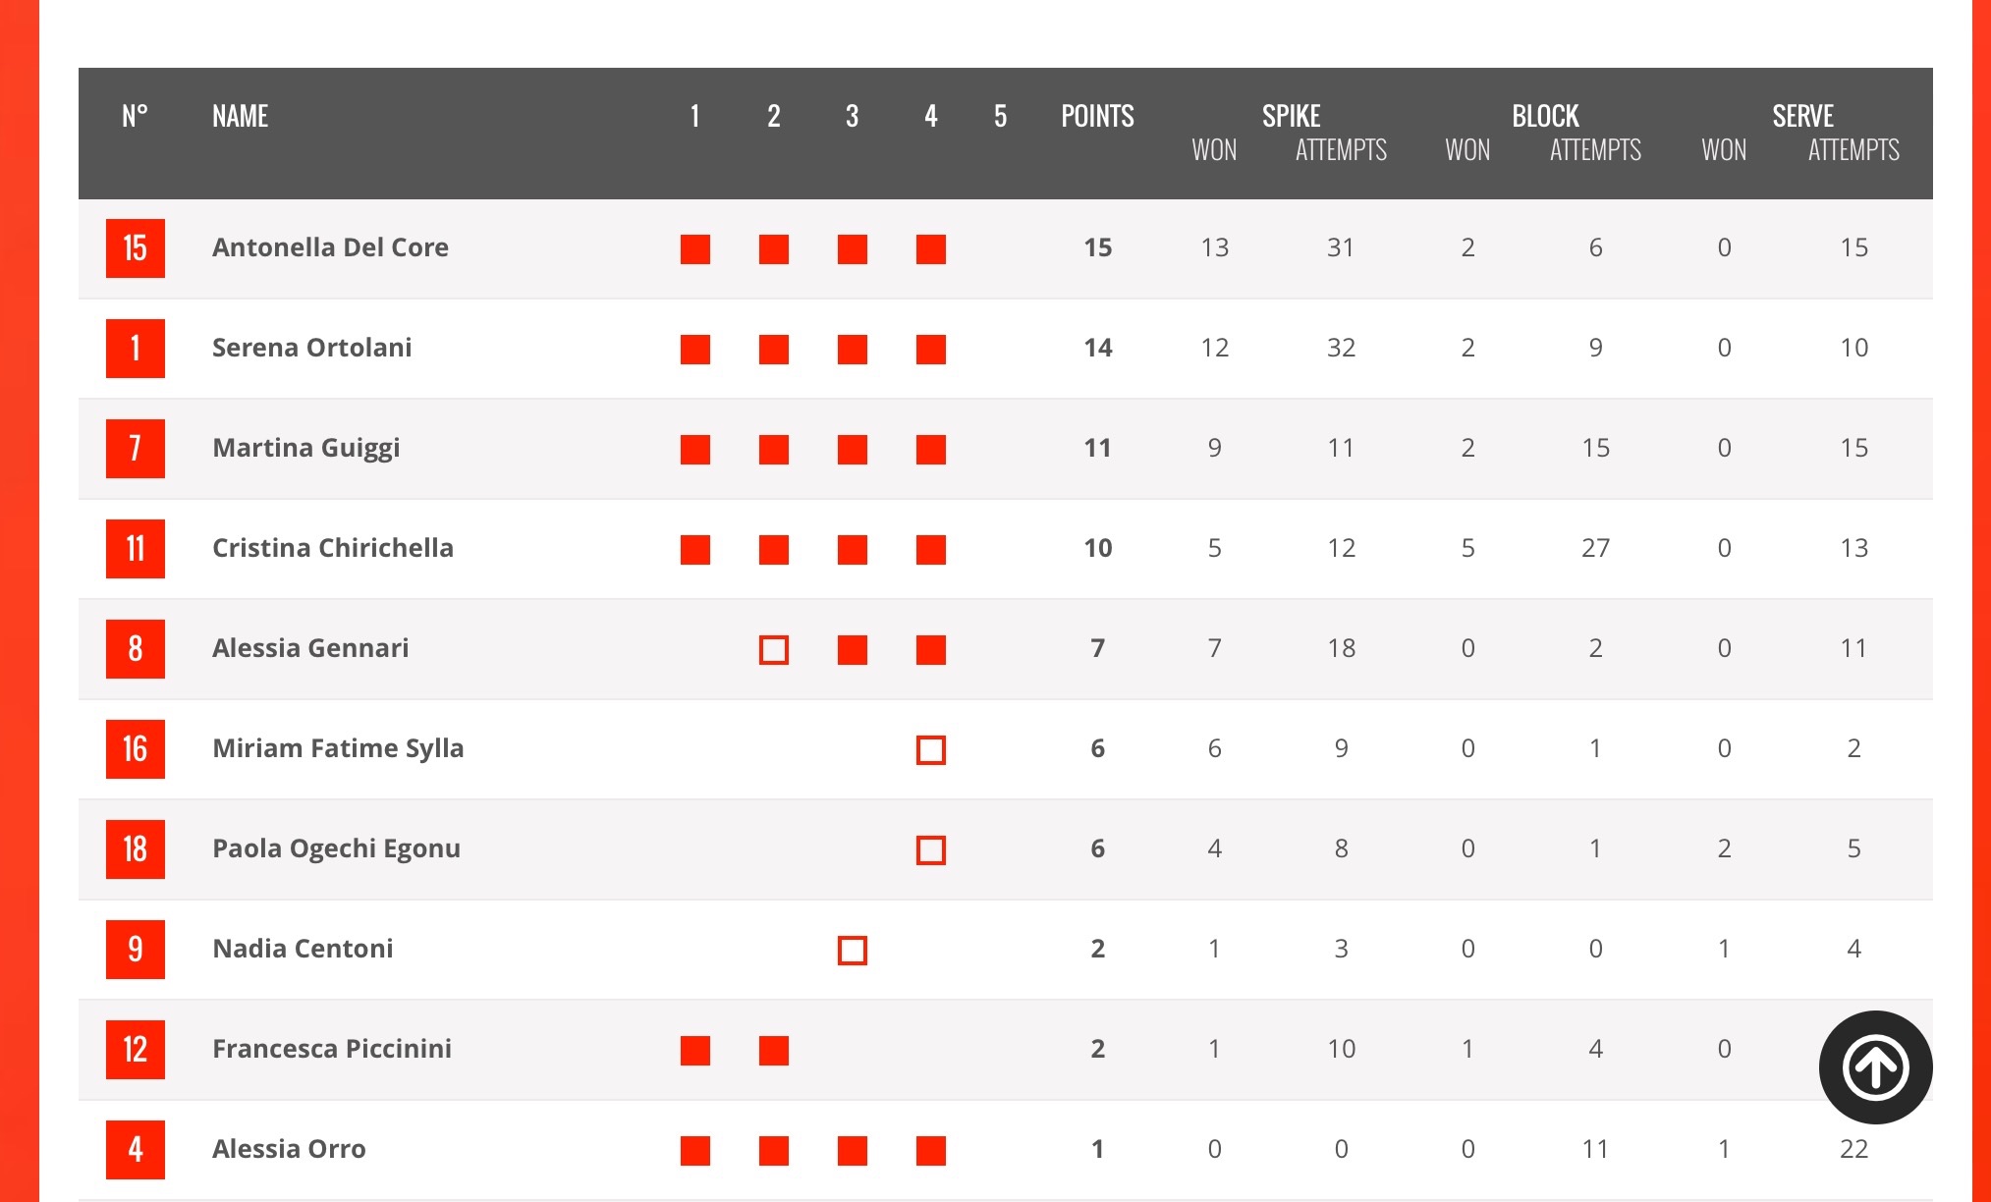Select the NAME column header
The height and width of the screenshot is (1202, 1991).
click(240, 116)
